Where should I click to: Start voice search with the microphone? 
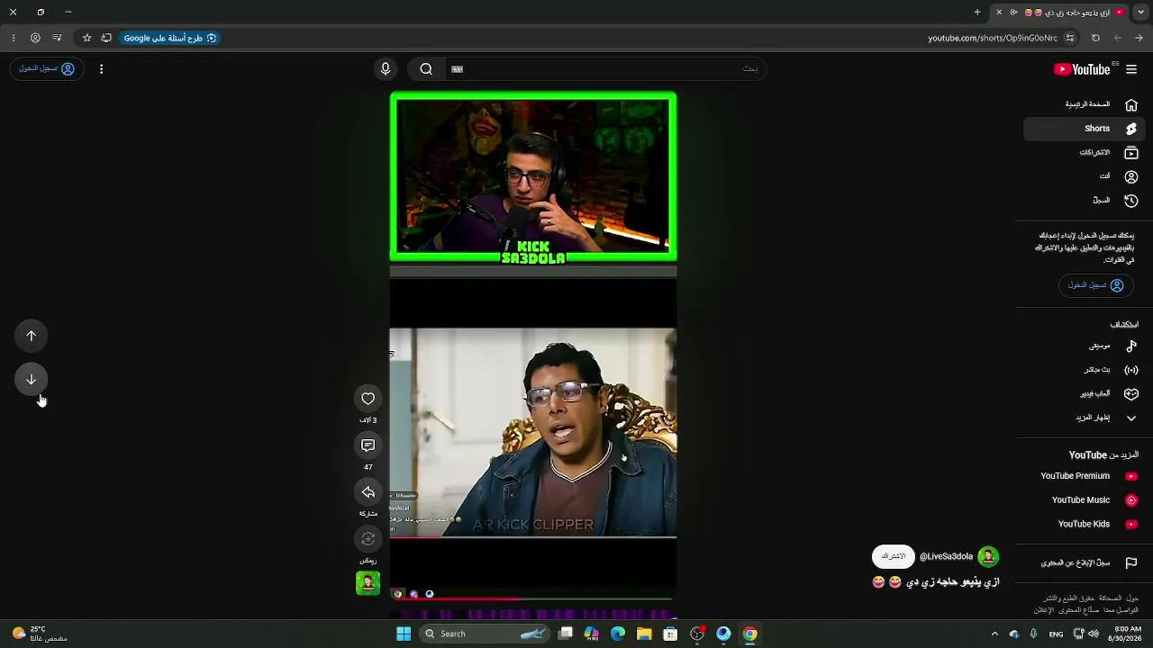386,69
